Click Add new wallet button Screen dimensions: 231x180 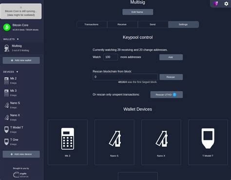[21, 60]
